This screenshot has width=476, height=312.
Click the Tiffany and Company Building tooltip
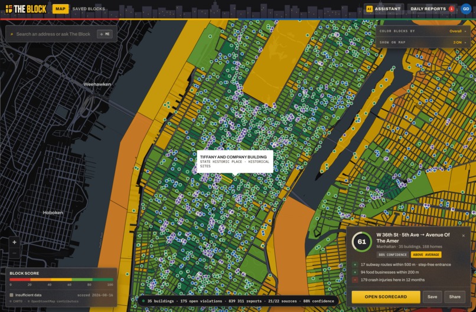click(235, 161)
